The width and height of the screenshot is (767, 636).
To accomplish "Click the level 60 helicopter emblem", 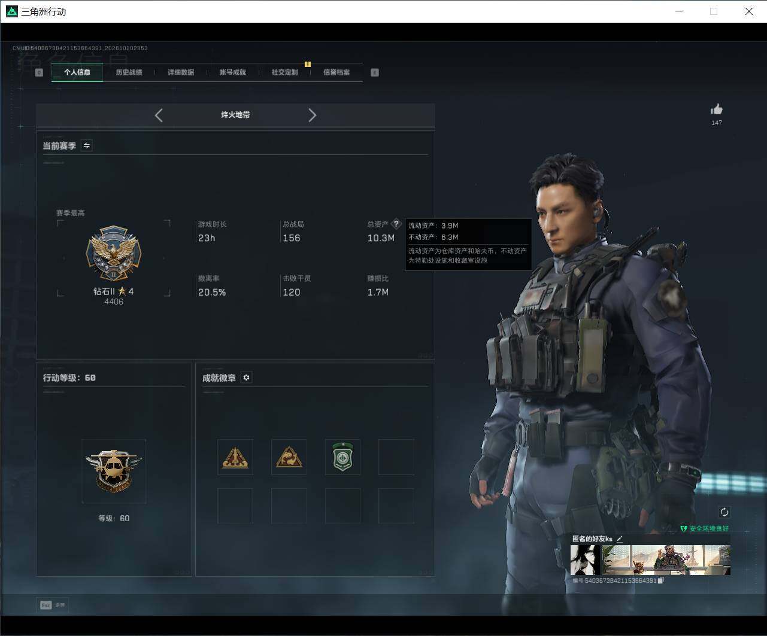I will [114, 471].
